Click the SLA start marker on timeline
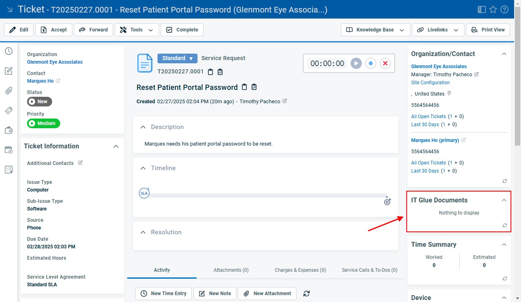This screenshot has width=521, height=302. click(144, 193)
